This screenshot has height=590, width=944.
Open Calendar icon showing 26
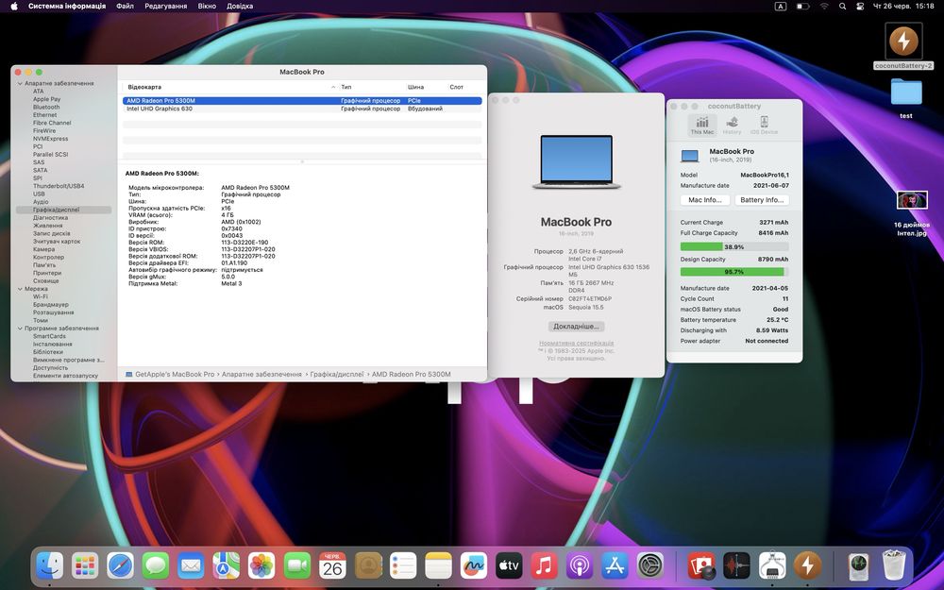click(332, 565)
